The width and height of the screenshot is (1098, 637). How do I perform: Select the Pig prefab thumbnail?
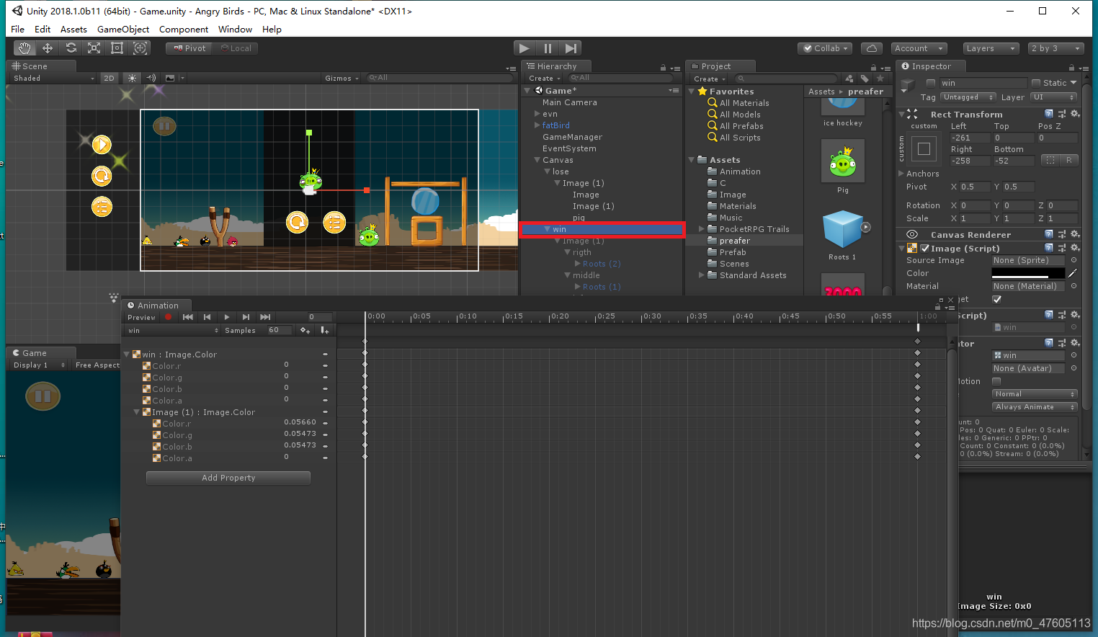coord(843,162)
